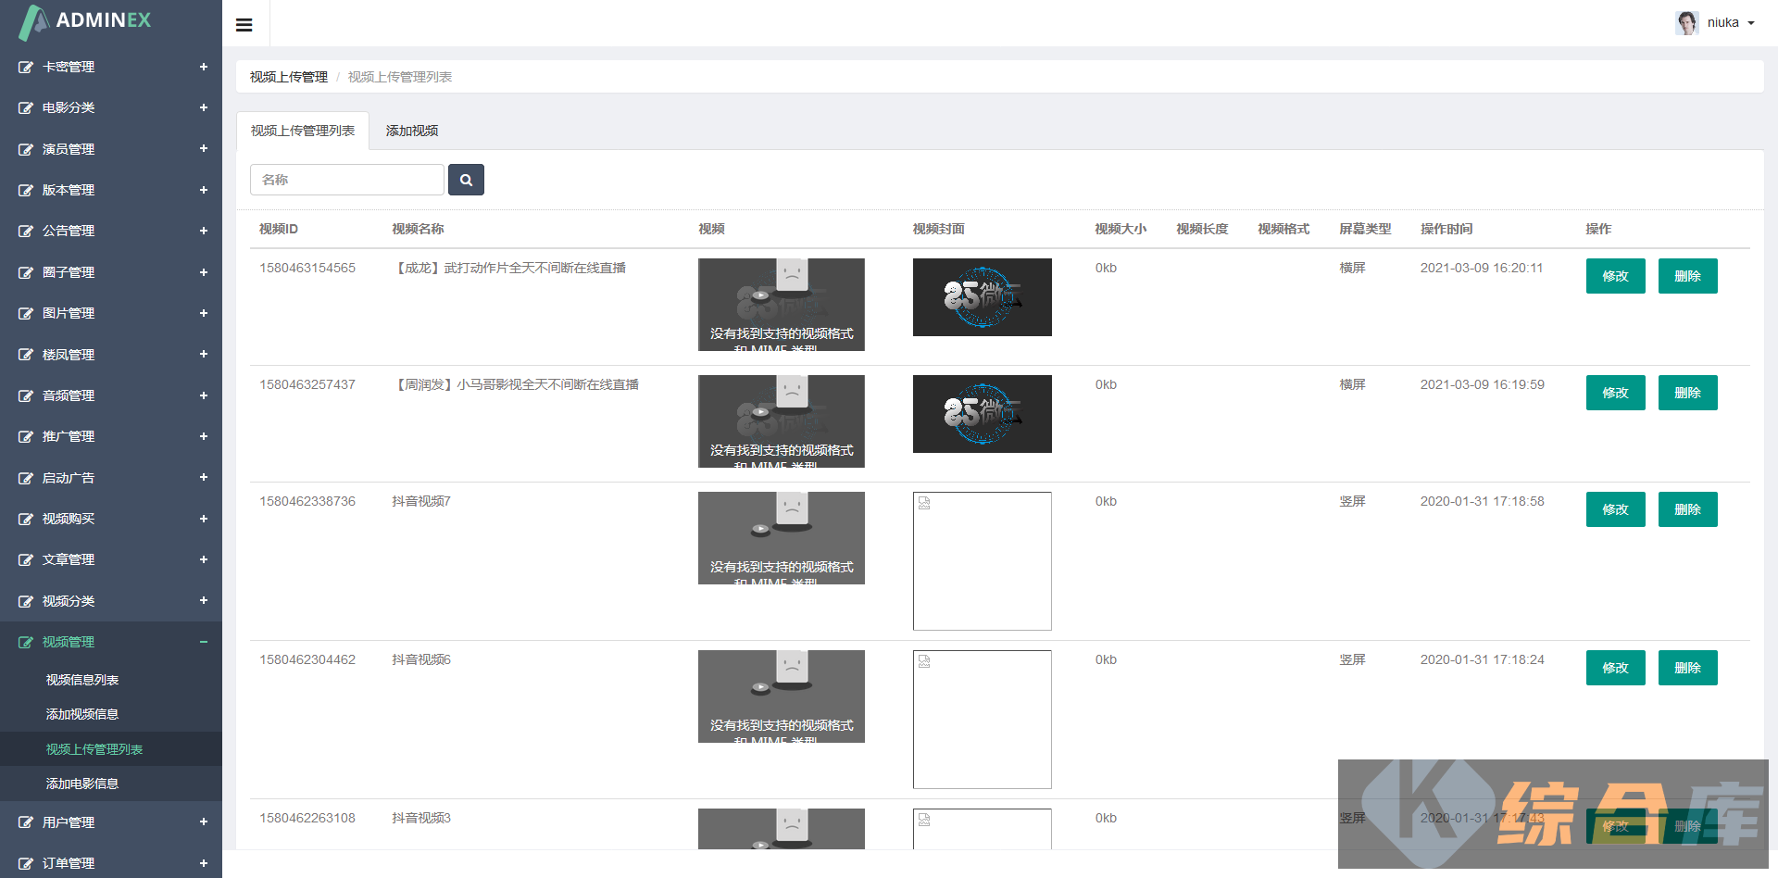Click the search magnifier button
Viewport: 1778px width, 878px height.
[466, 180]
